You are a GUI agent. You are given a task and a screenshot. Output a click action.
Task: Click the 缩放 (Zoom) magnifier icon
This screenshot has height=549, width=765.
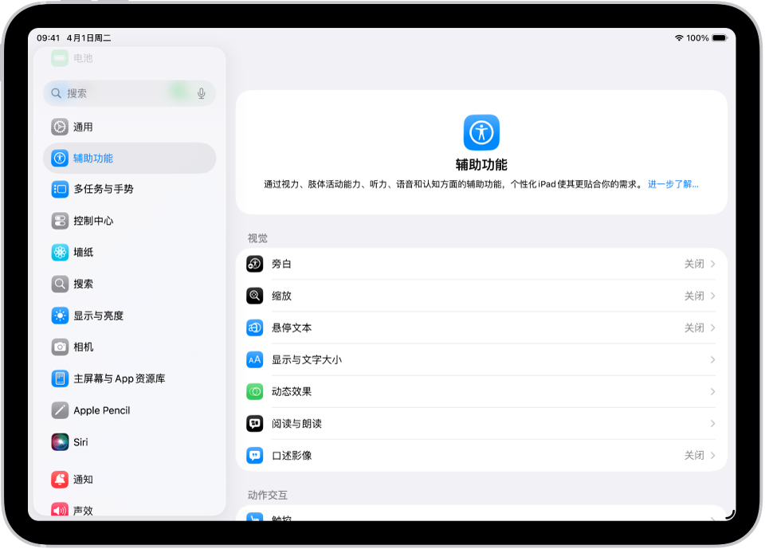254,296
